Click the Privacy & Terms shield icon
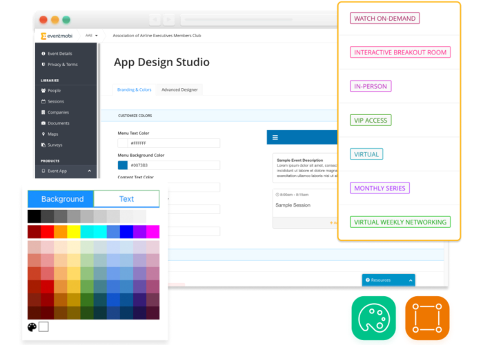The height and width of the screenshot is (345, 483). pyautogui.click(x=43, y=64)
